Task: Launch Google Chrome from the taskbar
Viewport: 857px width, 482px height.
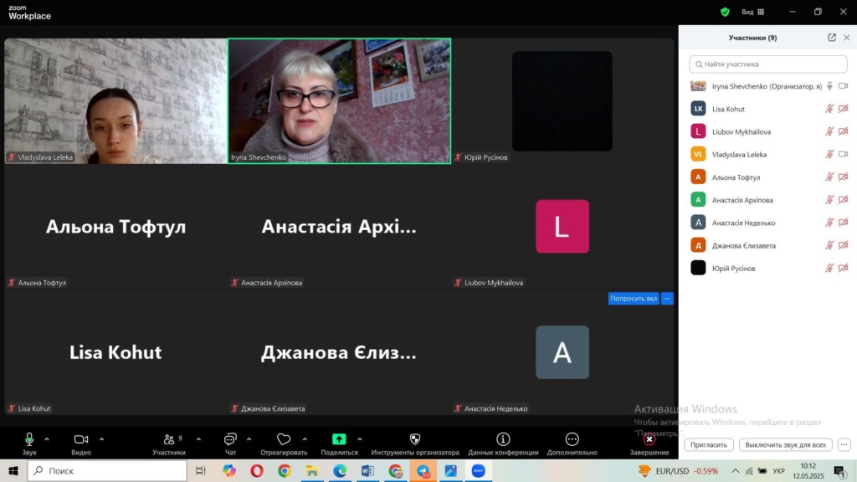Action: 285,470
